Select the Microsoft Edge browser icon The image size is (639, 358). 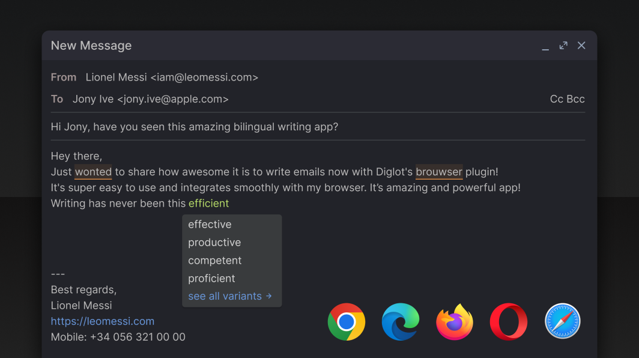click(401, 322)
